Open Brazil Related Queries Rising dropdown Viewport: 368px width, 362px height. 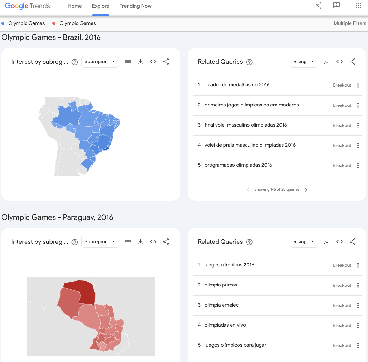click(x=304, y=62)
